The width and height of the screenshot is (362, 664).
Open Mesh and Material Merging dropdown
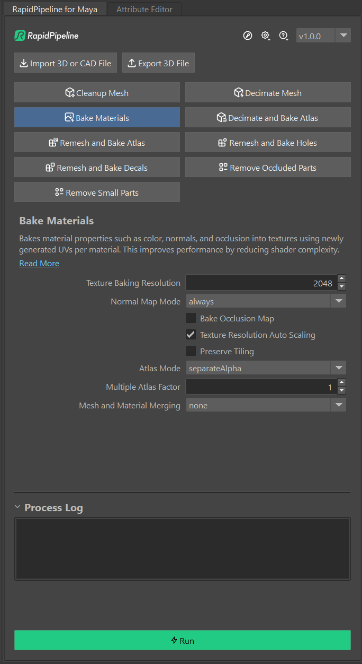339,405
